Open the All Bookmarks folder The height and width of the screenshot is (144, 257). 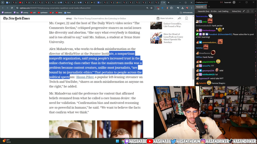pyautogui.click(x=186, y=12)
